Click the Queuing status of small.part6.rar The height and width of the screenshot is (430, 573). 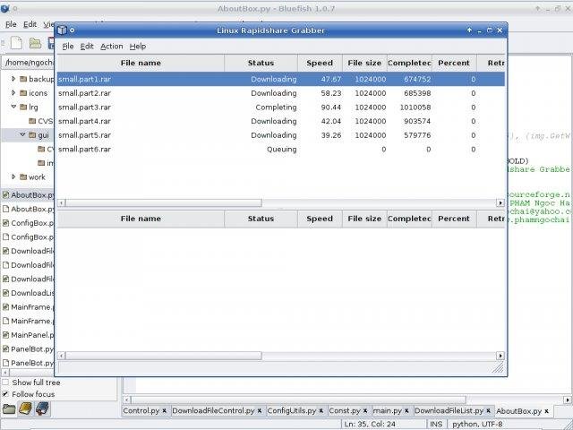point(282,150)
